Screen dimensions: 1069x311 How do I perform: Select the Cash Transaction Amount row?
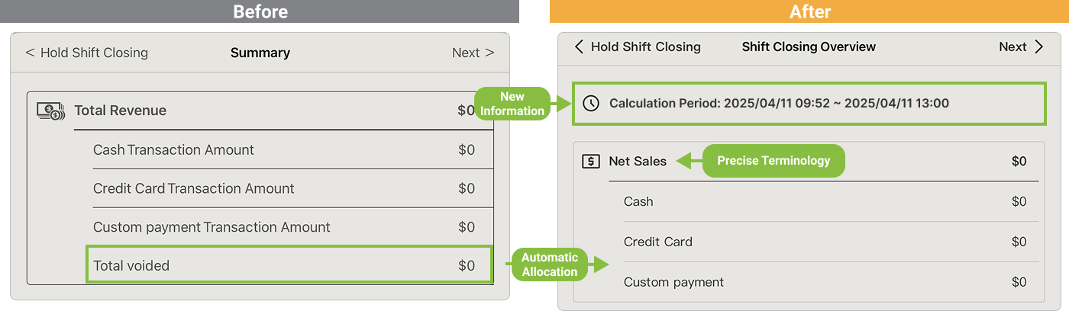(x=283, y=149)
